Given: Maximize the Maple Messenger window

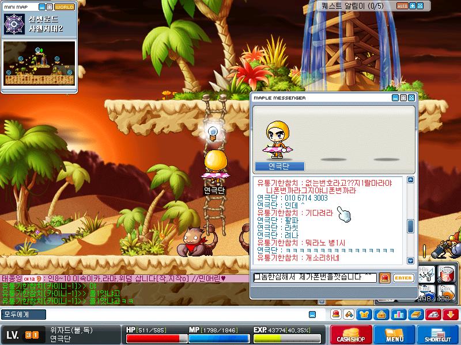Looking at the screenshot, I should point(403,98).
